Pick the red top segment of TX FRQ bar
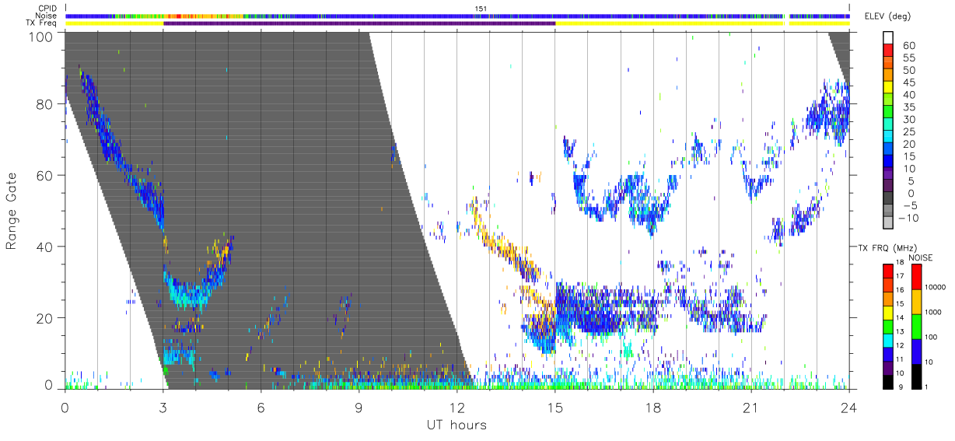955x441 pixels. [888, 271]
